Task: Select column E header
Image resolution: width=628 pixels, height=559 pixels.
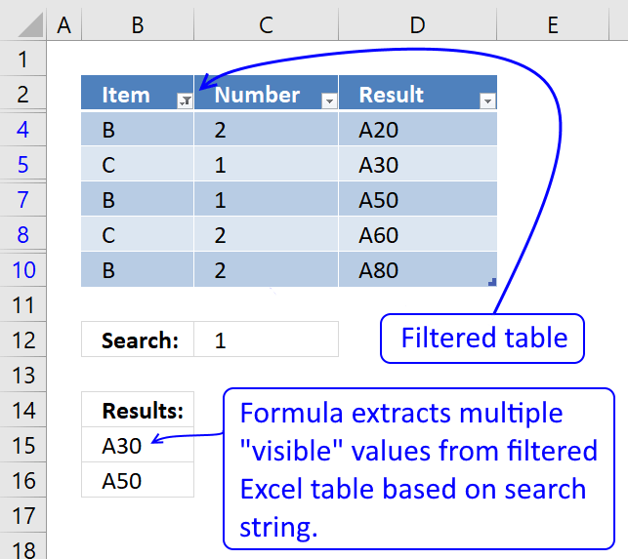Action: 552,25
